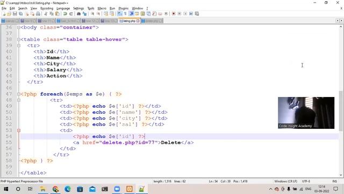This screenshot has height=194, width=344.
Task: Toggle Word Wrap in toolbar
Action: [x=119, y=13]
